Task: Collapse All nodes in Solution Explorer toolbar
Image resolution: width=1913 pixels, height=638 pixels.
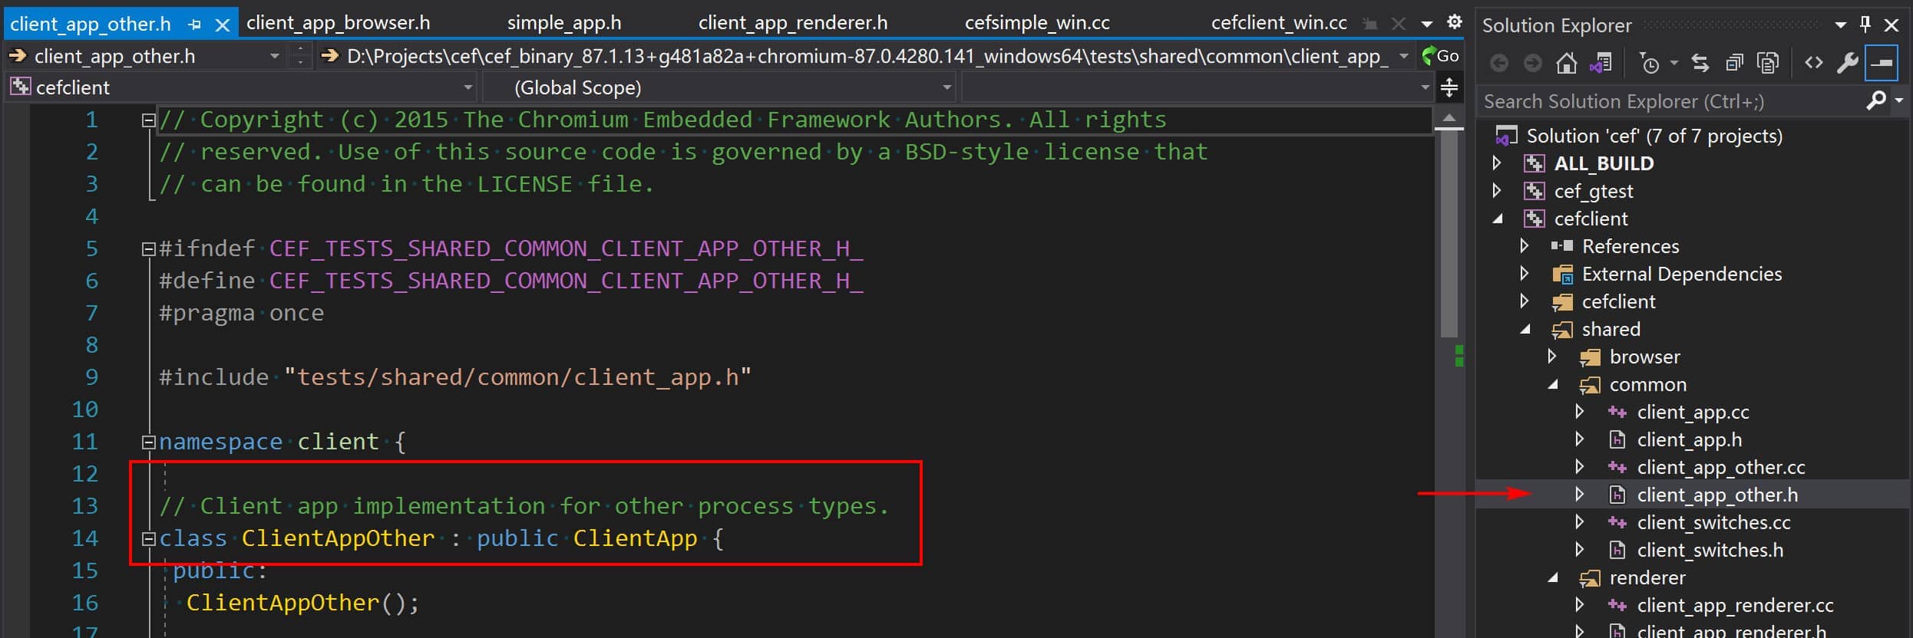Action: [1734, 63]
